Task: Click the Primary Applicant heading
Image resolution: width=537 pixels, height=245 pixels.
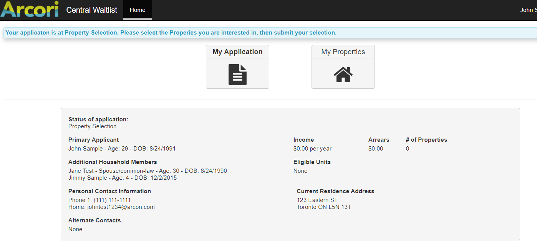Action: pyautogui.click(x=94, y=140)
